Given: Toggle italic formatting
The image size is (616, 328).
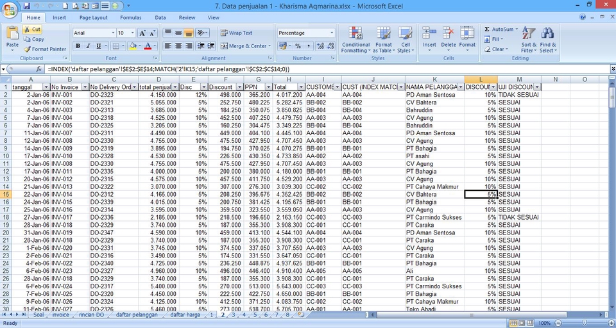Looking at the screenshot, I should click(x=89, y=46).
